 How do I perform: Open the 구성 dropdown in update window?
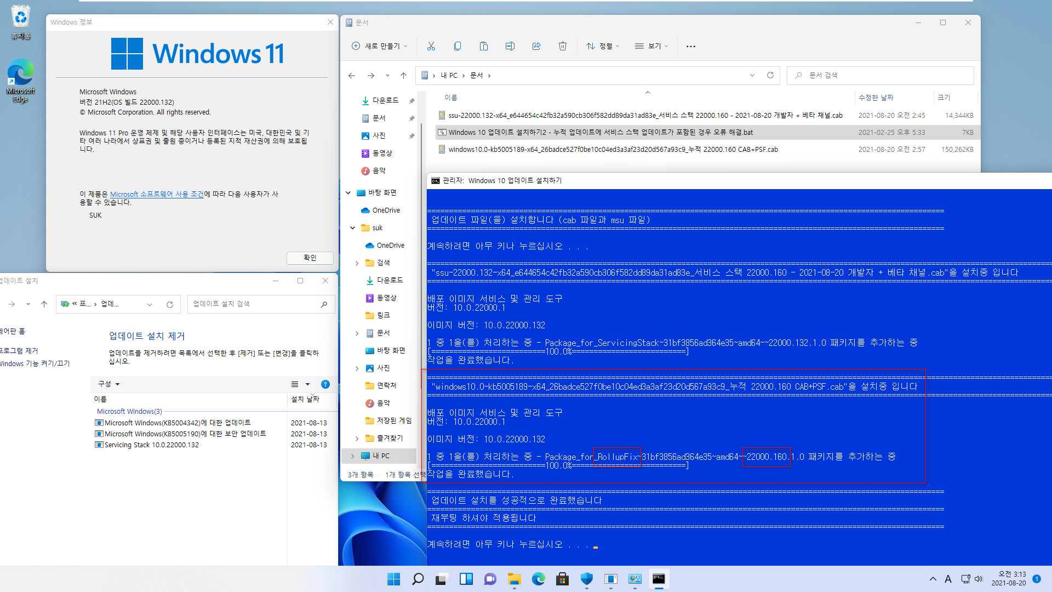coord(108,384)
